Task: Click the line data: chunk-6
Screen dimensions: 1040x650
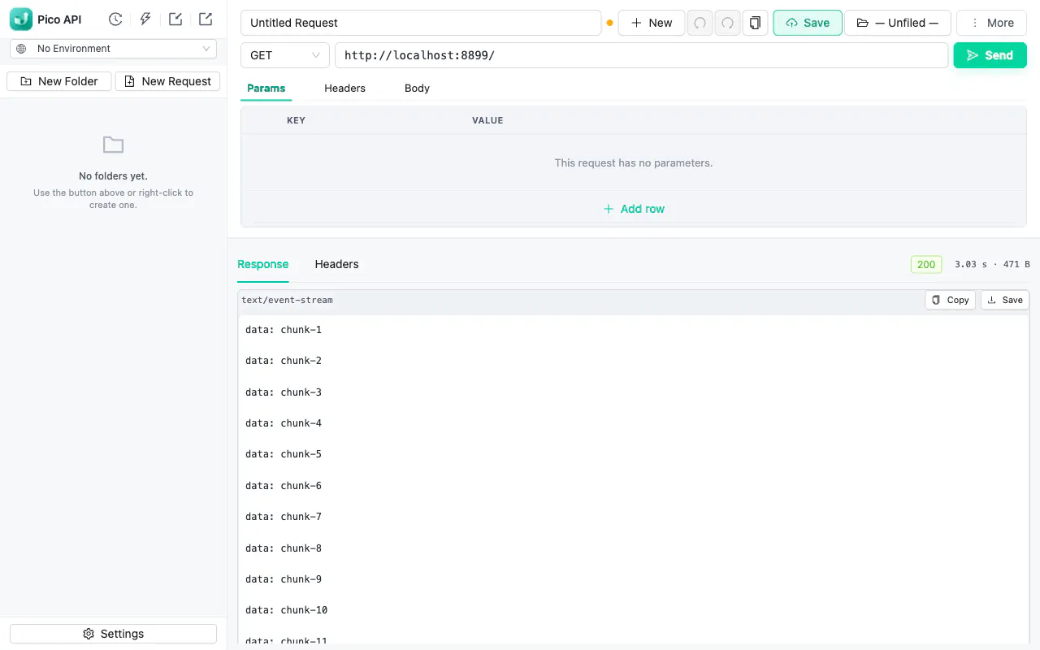Action: [x=284, y=486]
